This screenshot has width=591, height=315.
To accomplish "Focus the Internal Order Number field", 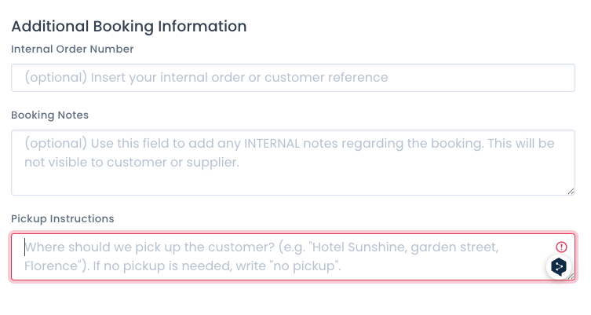I will click(293, 78).
